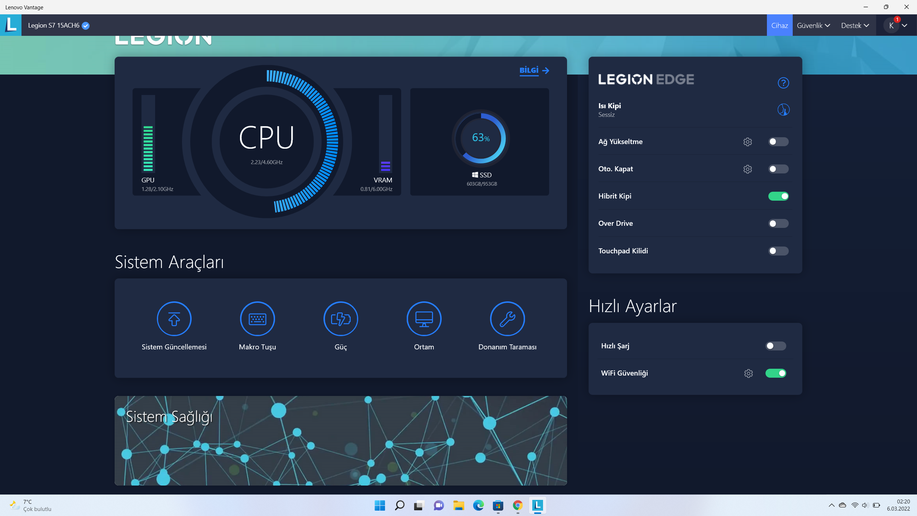Click Lenovo Vantage L logo
Screen dimensions: 917x516
pyautogui.click(x=11, y=25)
